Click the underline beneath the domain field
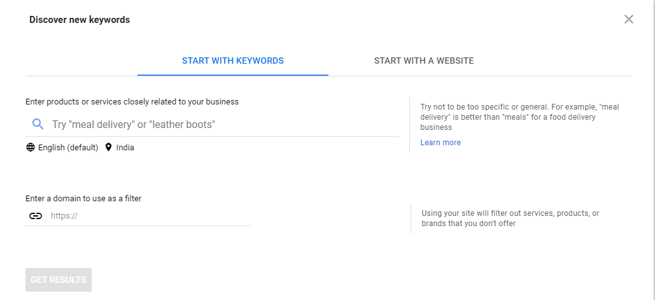Image resolution: width=655 pixels, height=300 pixels. tap(138, 225)
